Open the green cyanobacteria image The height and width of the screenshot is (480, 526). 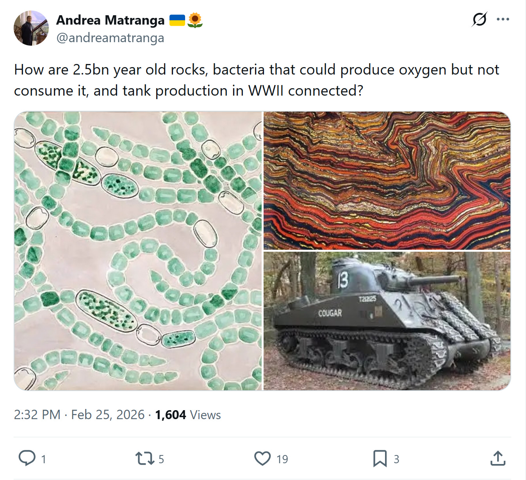tap(138, 251)
